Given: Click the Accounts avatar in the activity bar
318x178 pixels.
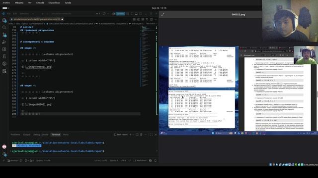Looking at the screenshot, I should pos(4,147).
